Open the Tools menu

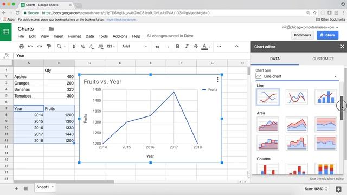(x=103, y=36)
